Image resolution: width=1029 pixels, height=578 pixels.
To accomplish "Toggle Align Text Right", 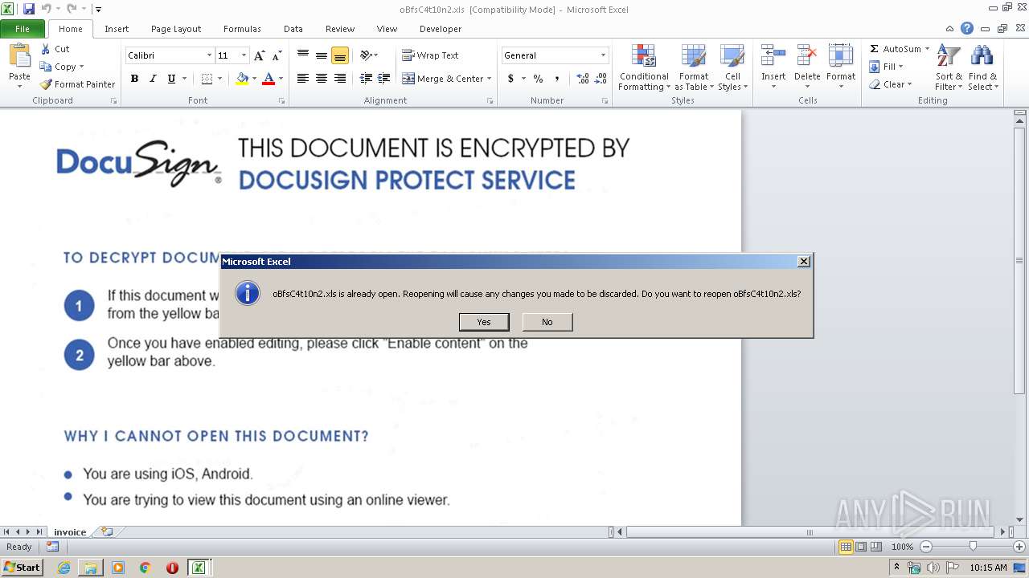I will [x=340, y=79].
